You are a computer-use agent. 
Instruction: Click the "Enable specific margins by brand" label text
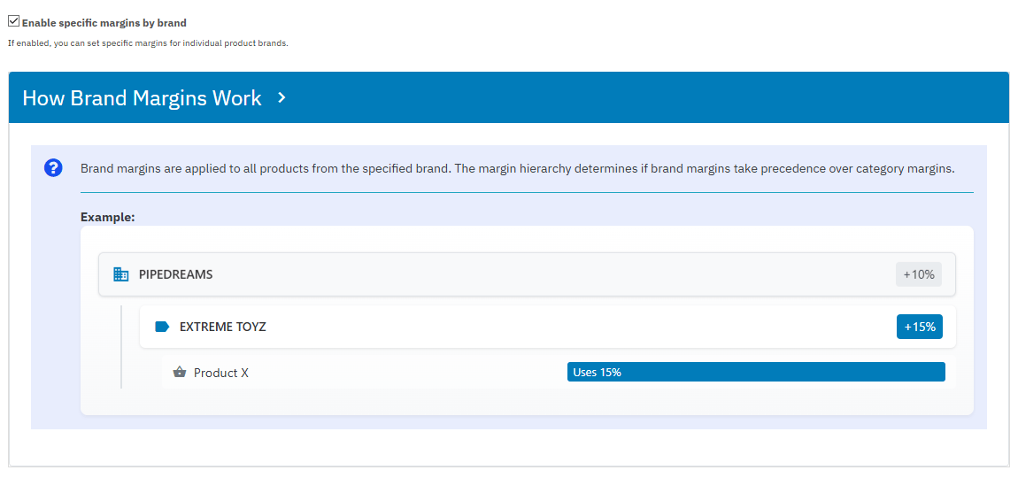point(104,23)
